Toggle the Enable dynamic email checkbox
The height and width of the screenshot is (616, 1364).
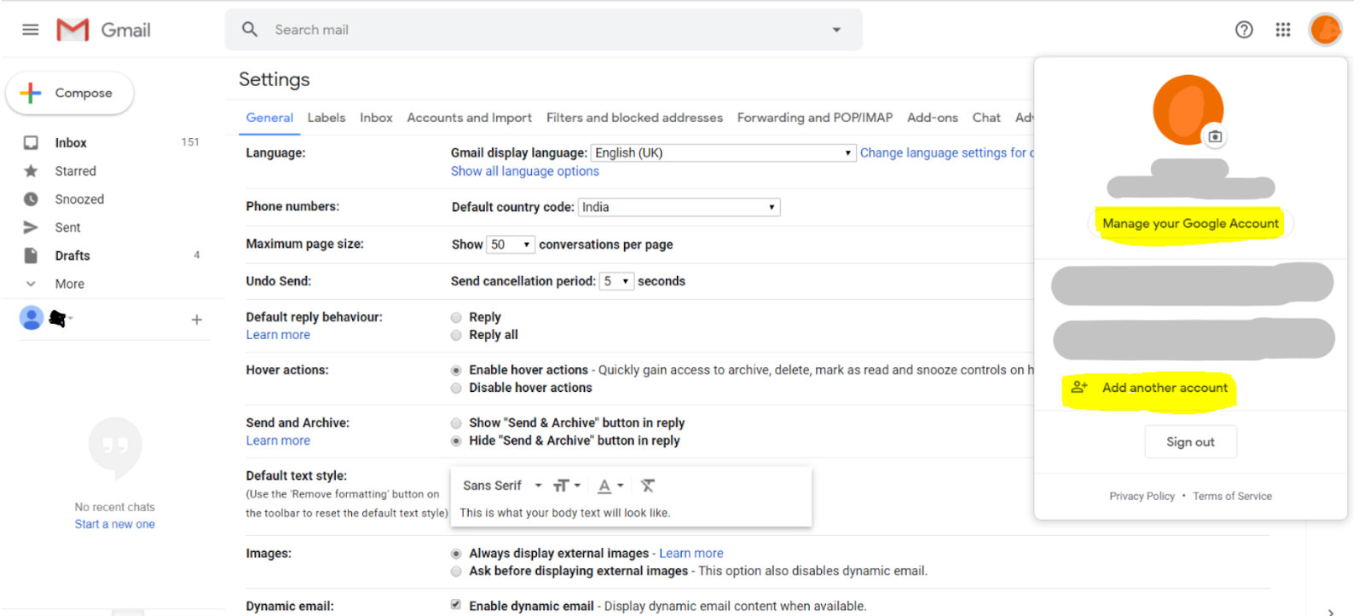[456, 605]
